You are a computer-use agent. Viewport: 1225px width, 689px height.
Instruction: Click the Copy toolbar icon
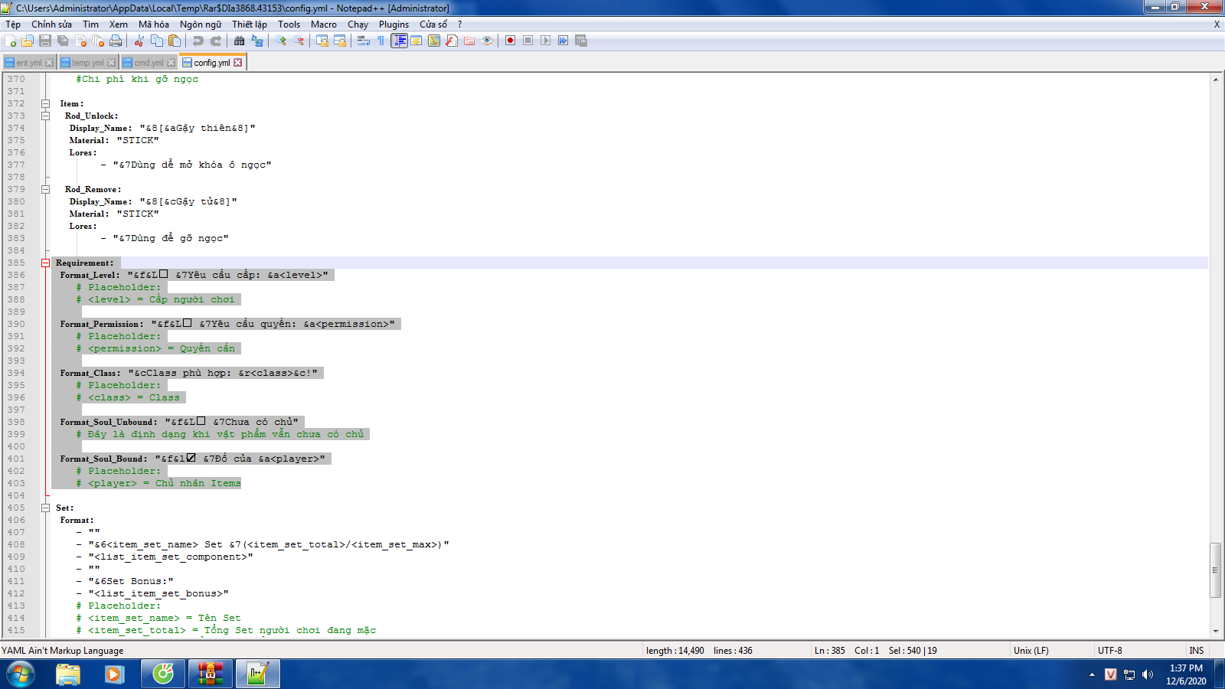tap(157, 41)
